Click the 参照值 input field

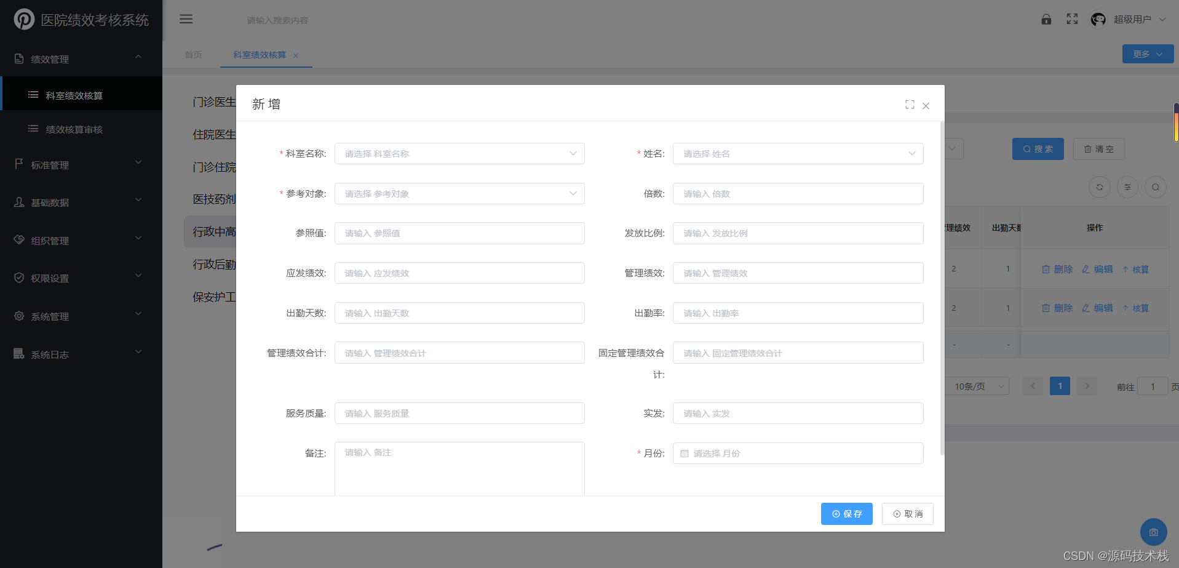pos(459,233)
